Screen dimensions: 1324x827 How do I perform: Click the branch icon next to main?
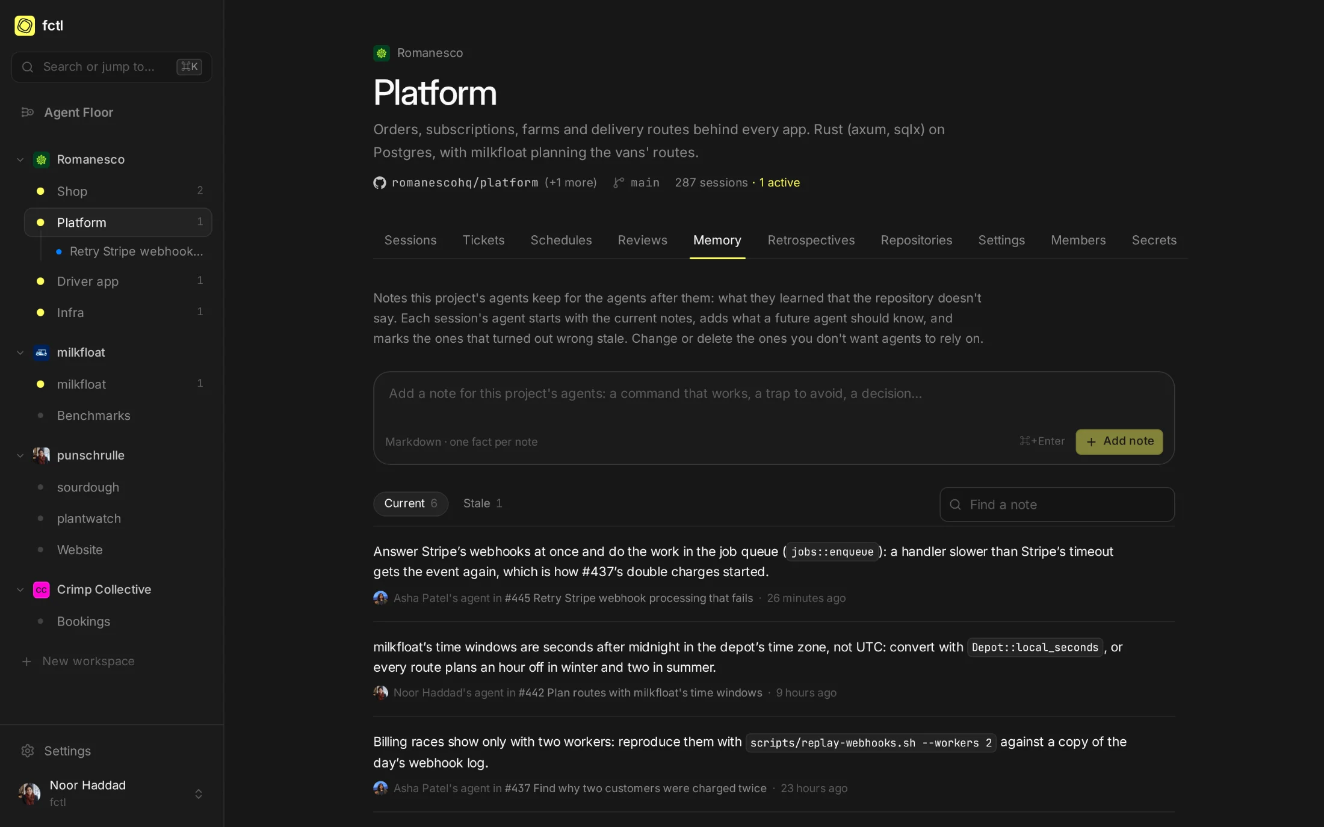point(619,183)
